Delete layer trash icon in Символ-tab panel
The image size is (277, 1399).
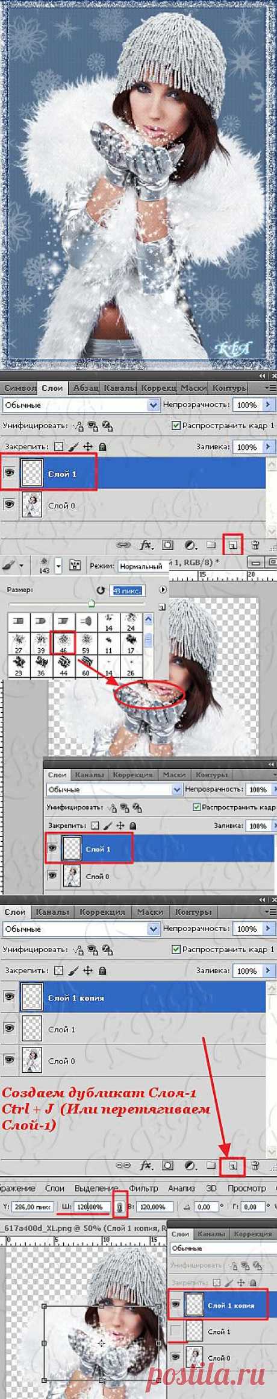[x=255, y=545]
